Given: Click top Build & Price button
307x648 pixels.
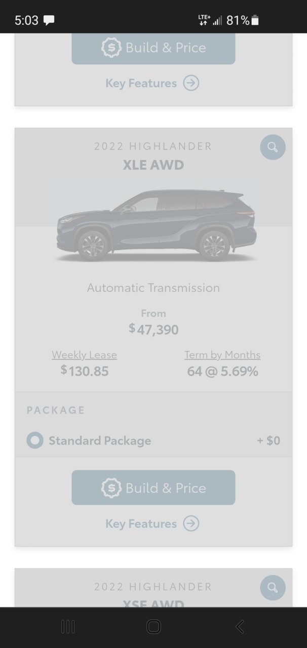Looking at the screenshot, I should pyautogui.click(x=153, y=49).
